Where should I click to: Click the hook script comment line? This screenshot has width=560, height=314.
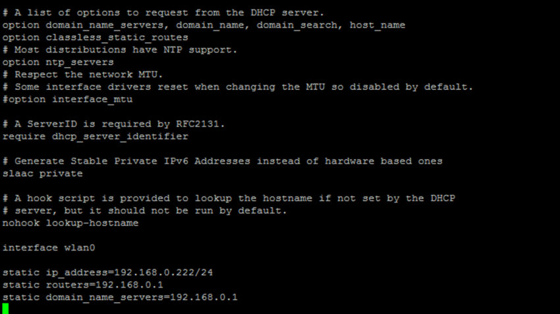(x=229, y=198)
